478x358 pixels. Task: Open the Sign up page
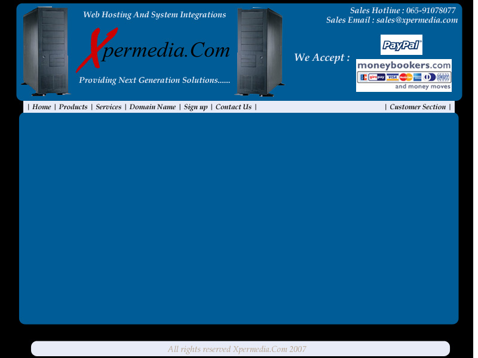click(x=195, y=107)
